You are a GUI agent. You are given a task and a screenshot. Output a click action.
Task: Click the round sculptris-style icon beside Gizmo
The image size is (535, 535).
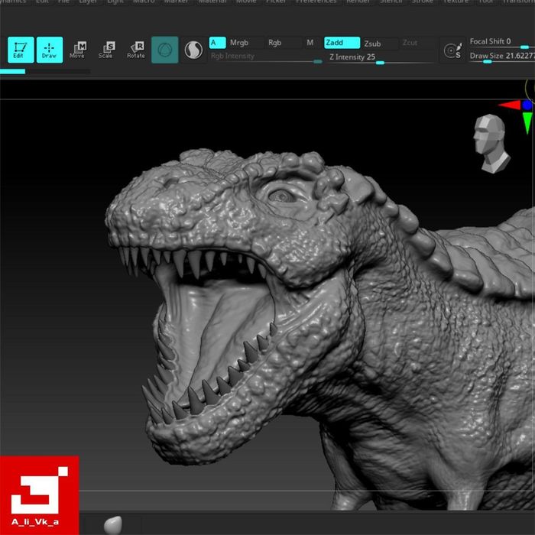pyautogui.click(x=193, y=50)
